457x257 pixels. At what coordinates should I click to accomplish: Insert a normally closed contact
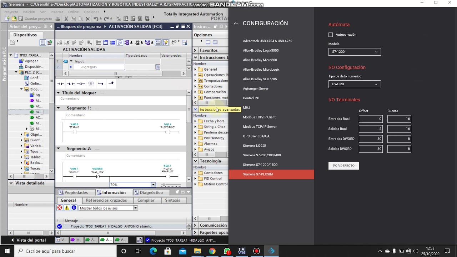[x=71, y=84]
